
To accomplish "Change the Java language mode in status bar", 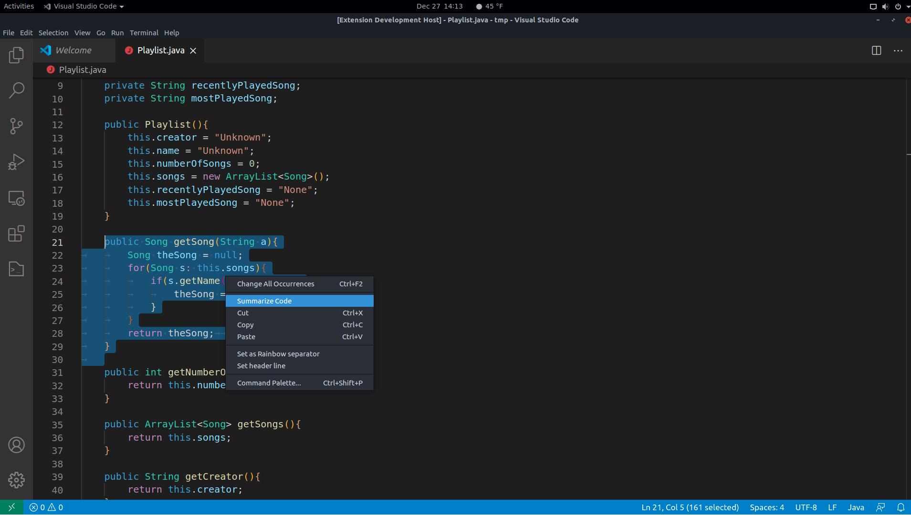I will 855,507.
